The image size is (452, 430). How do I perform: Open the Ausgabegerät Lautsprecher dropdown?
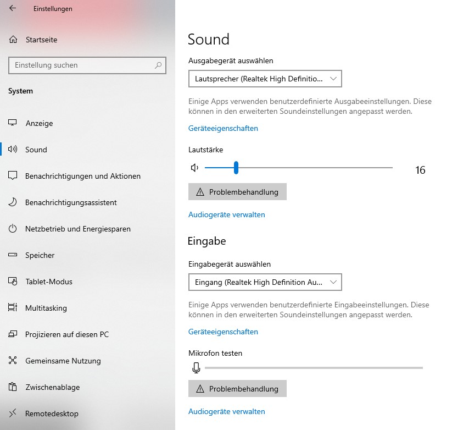pos(265,79)
